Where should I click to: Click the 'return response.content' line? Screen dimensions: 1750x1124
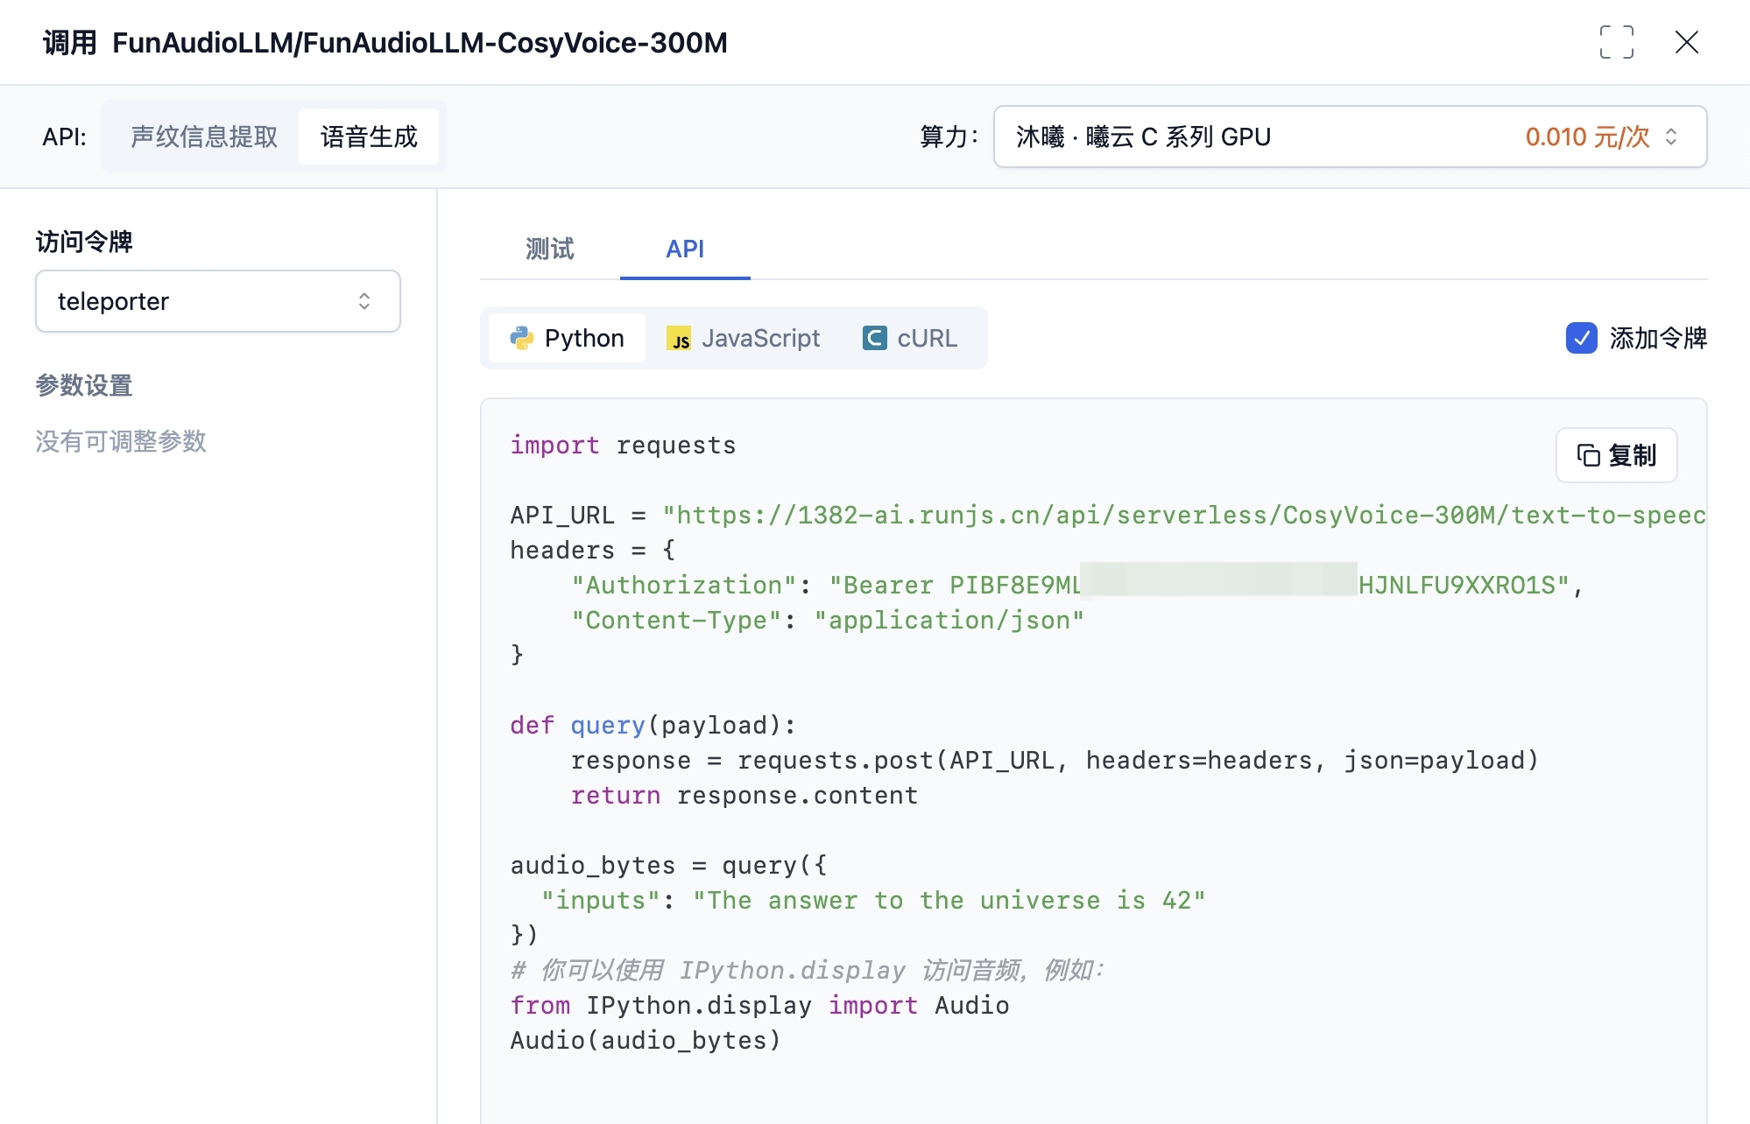click(x=744, y=795)
